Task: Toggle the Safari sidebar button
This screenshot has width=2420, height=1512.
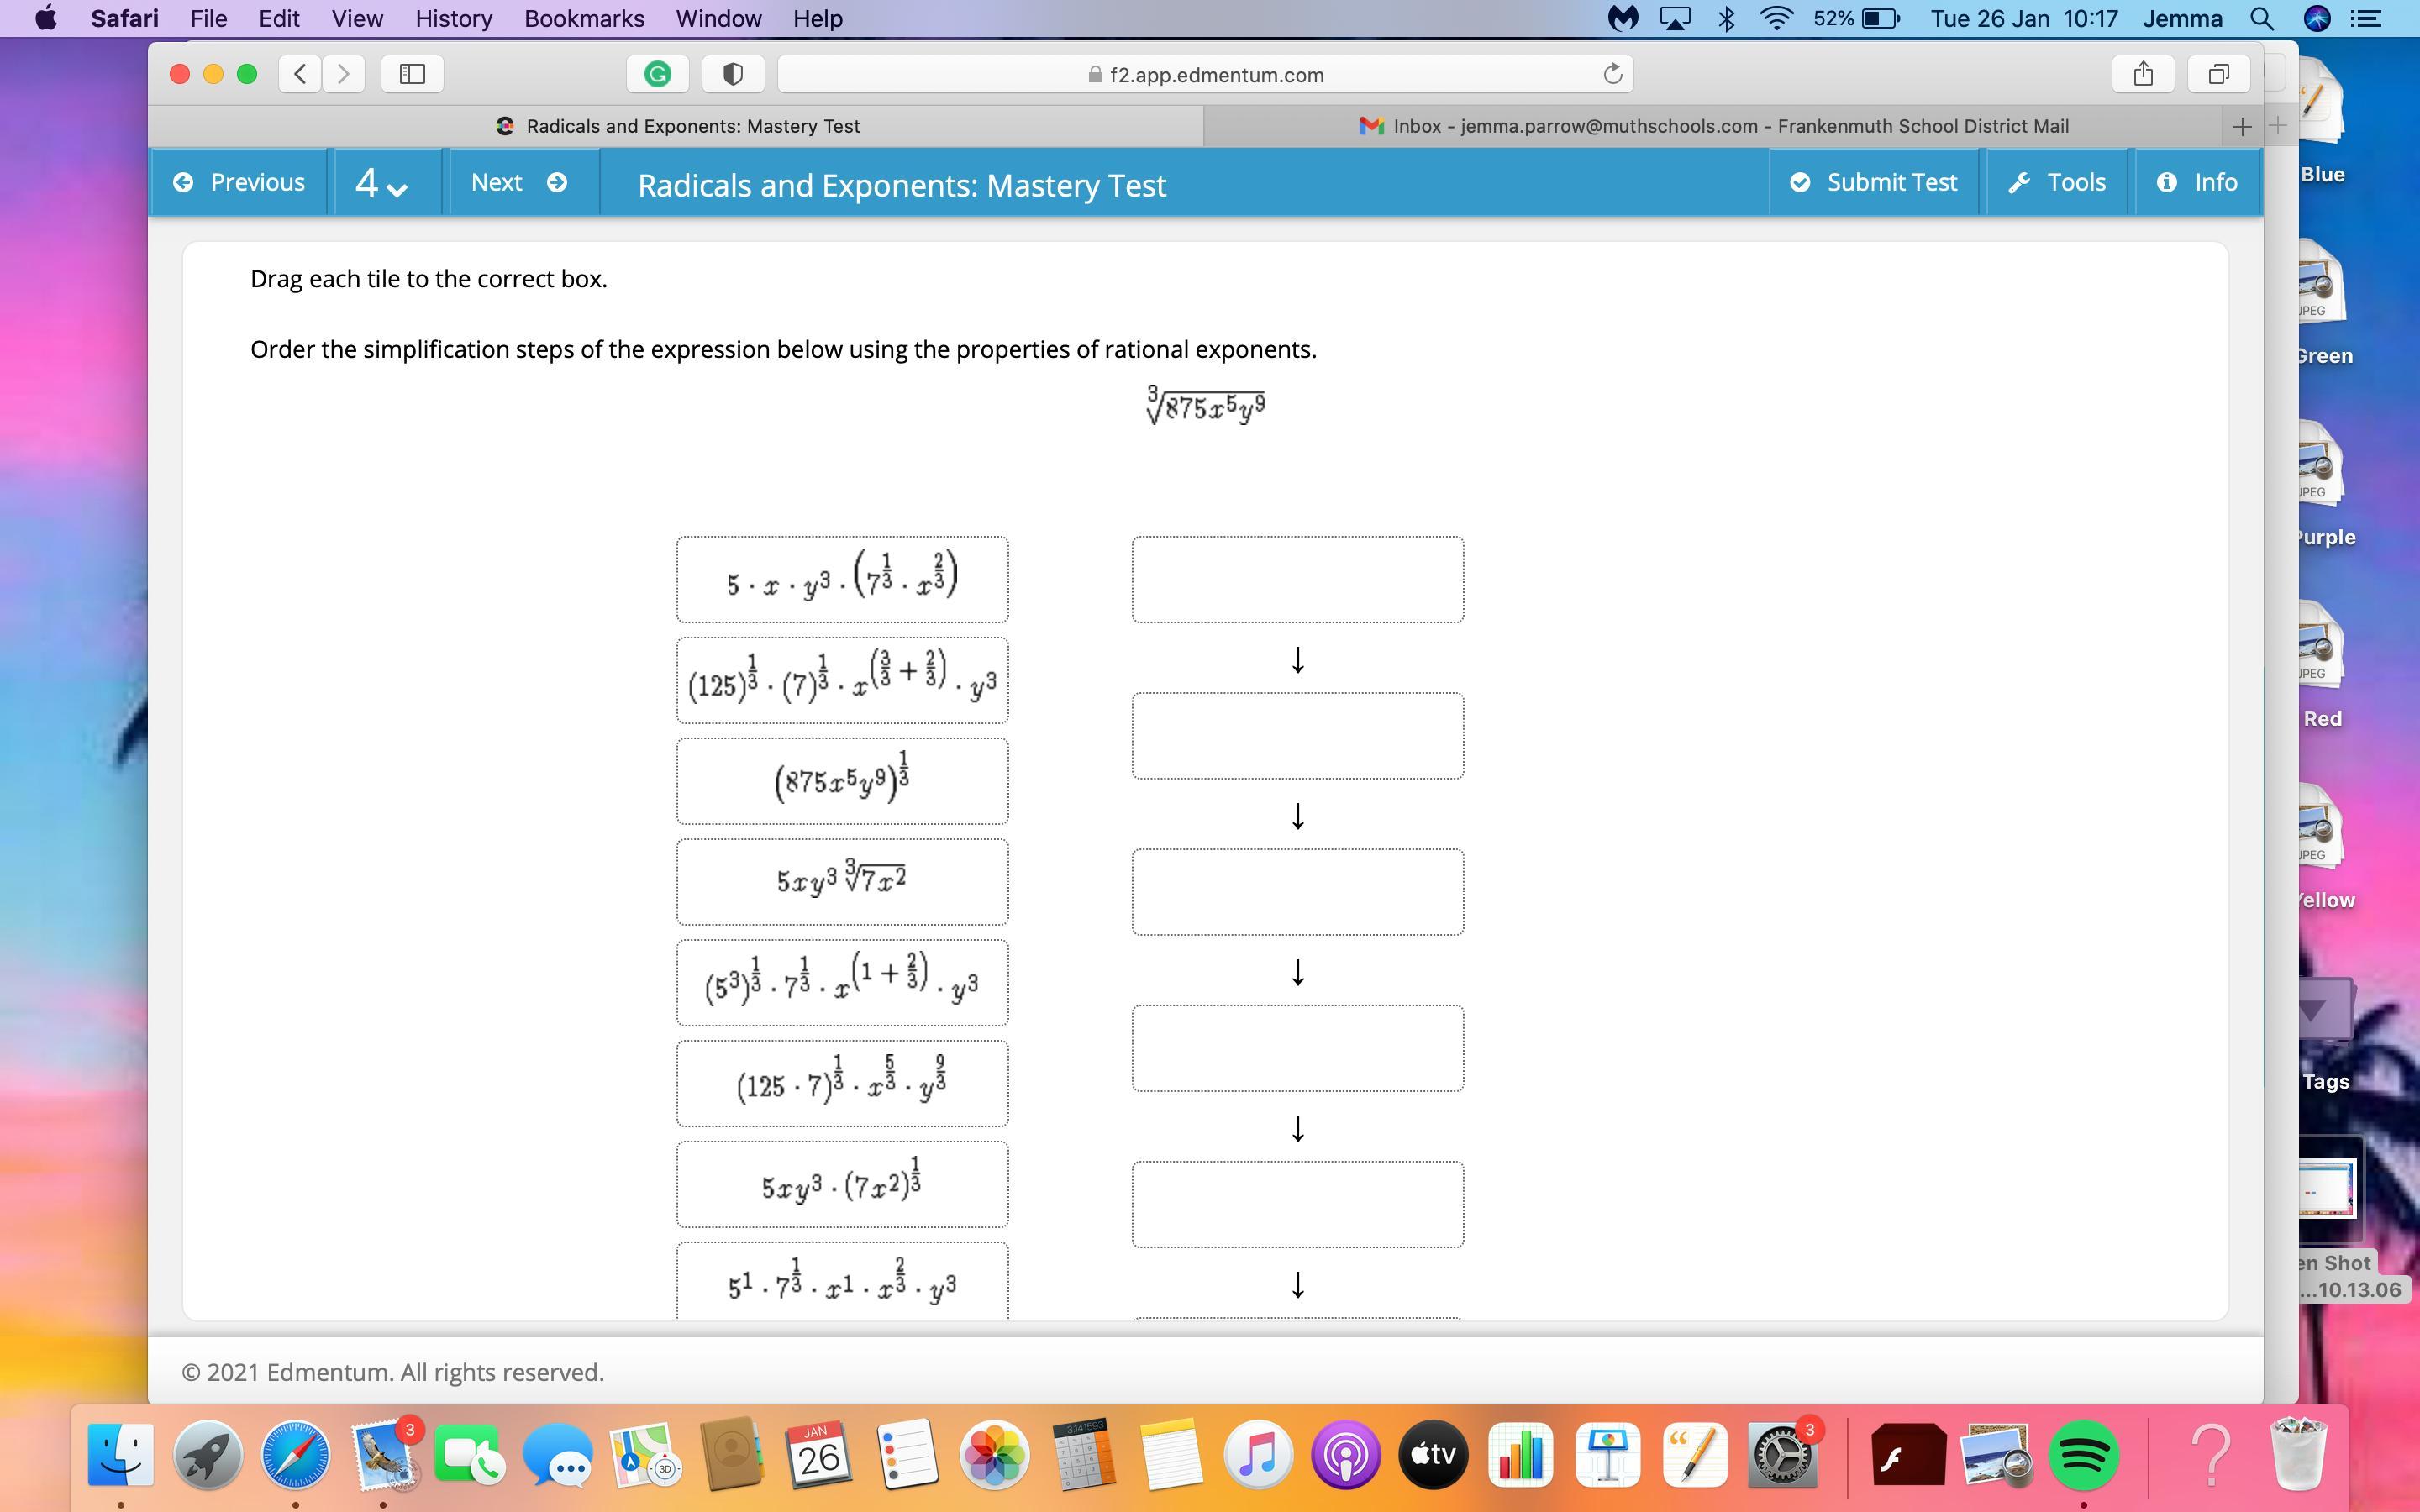Action: pyautogui.click(x=412, y=74)
